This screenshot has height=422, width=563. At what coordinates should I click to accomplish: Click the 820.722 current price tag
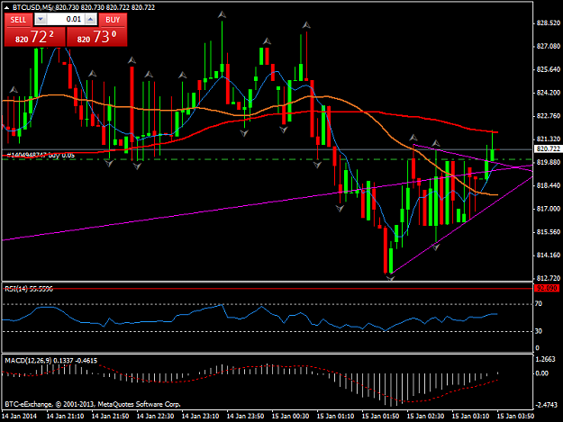pos(547,148)
